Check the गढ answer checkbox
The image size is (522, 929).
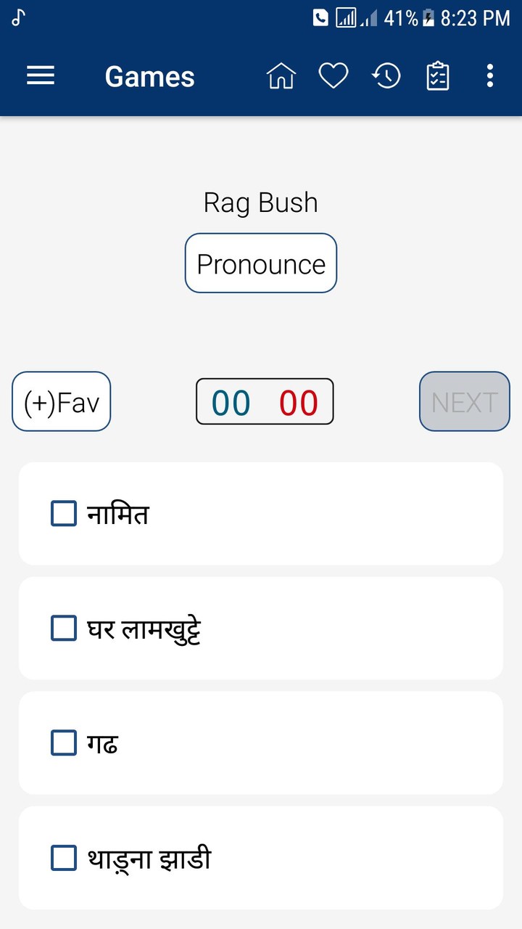pyautogui.click(x=64, y=742)
